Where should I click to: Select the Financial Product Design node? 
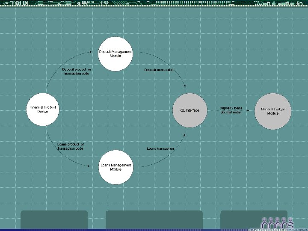coord(43,110)
